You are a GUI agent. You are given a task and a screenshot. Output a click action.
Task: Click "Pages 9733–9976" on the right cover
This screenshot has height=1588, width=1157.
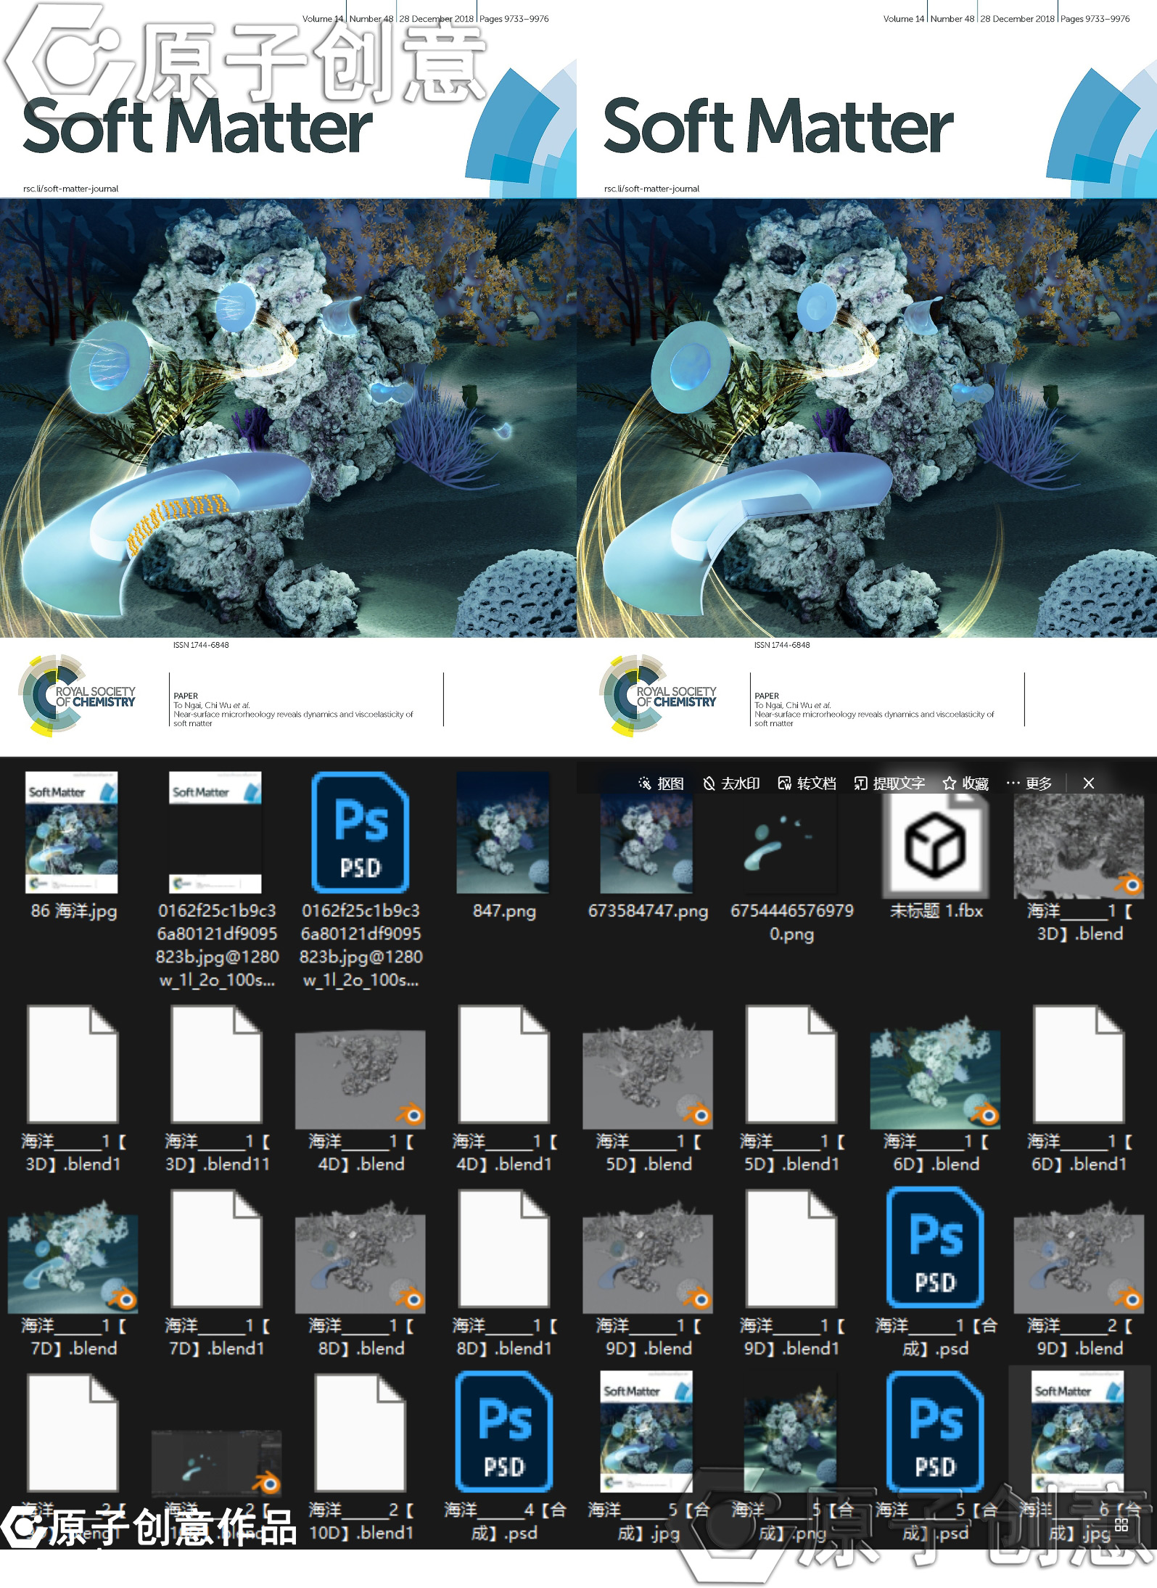[x=1095, y=19]
